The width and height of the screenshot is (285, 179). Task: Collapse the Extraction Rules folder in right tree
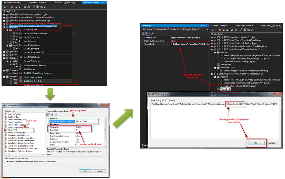(x=215, y=68)
